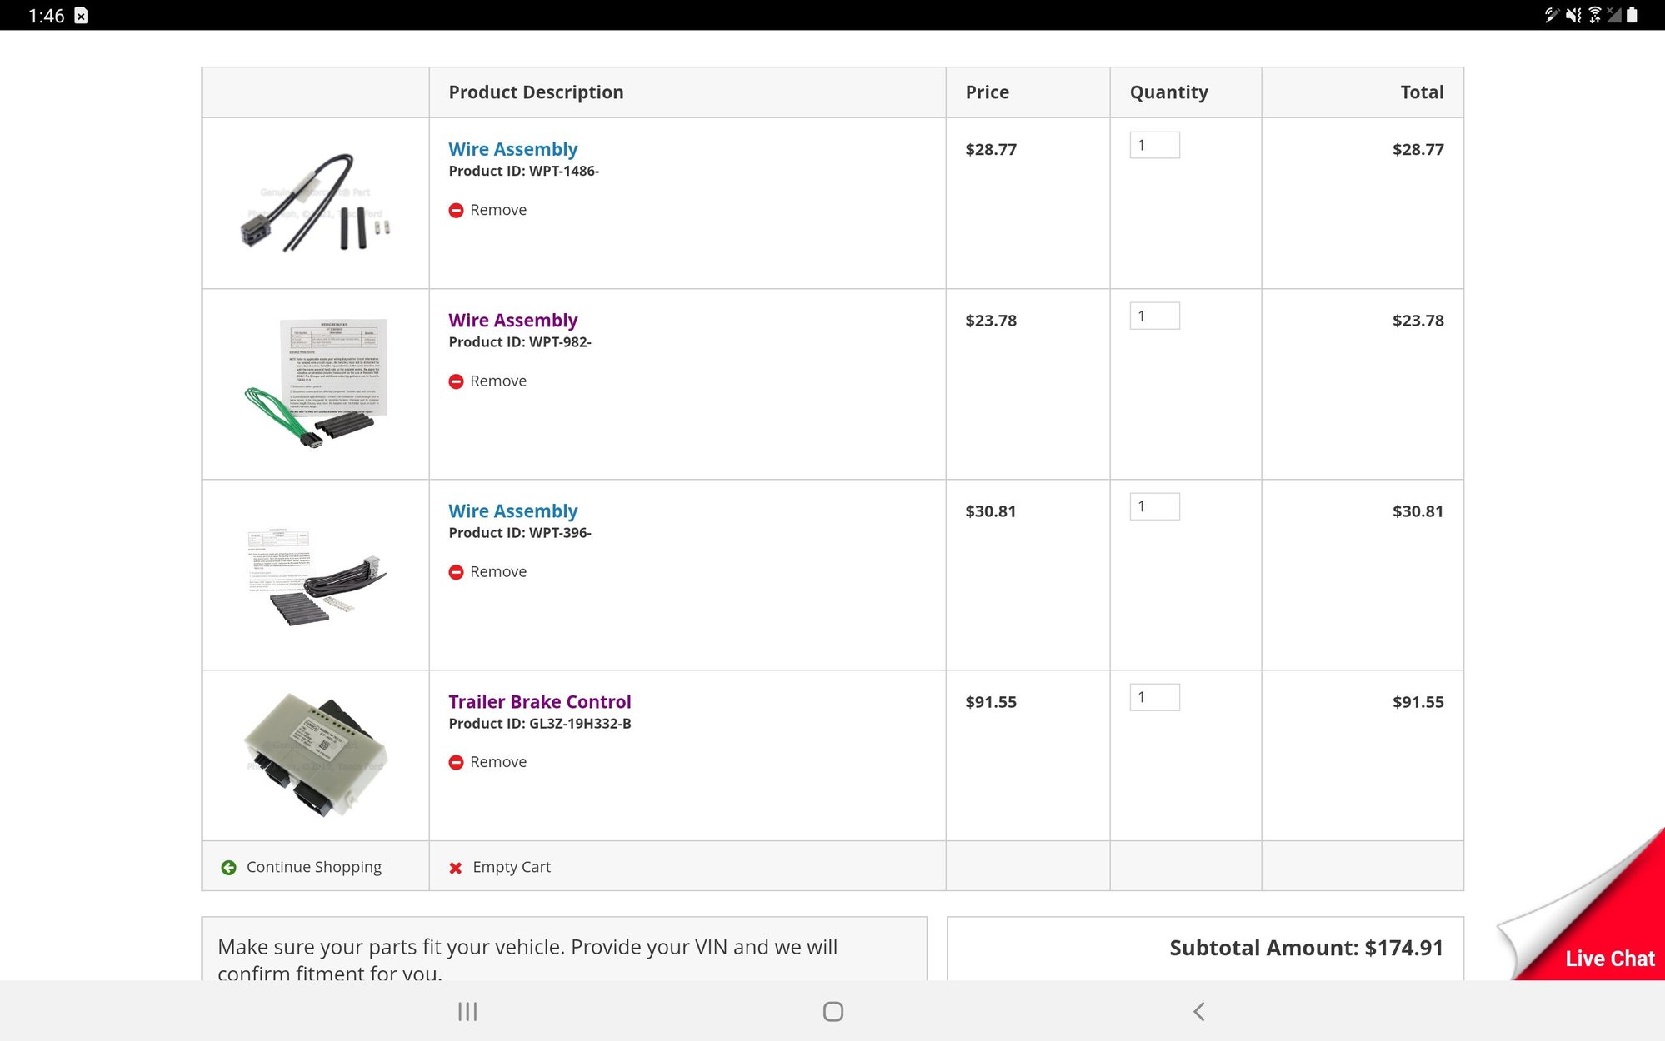Click red remove icon for WPT-1486- item
Screen dimensions: 1665x1041
click(x=456, y=211)
